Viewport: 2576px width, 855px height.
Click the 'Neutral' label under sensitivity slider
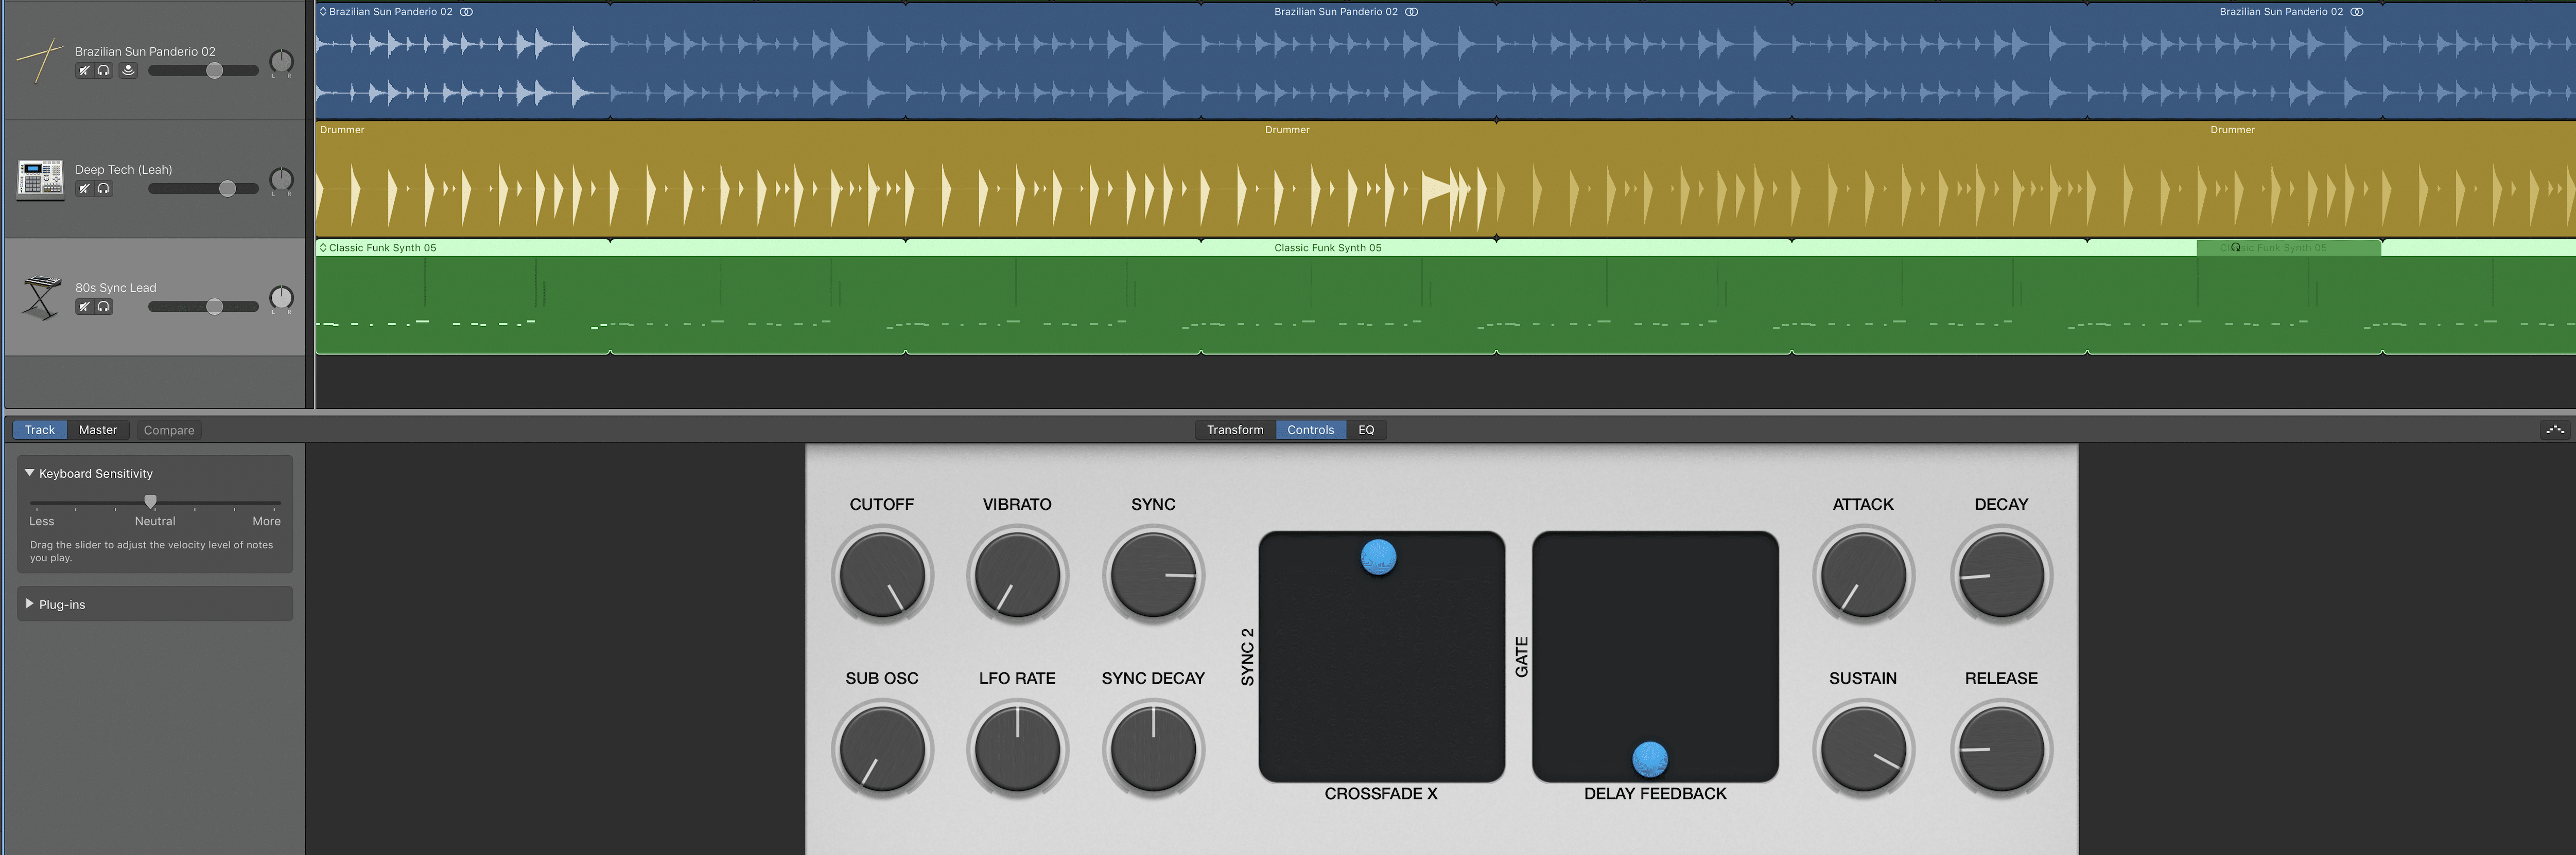155,522
